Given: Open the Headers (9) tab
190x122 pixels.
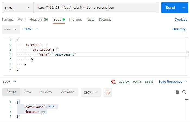Looking at the screenshot, I should [x=39, y=20].
